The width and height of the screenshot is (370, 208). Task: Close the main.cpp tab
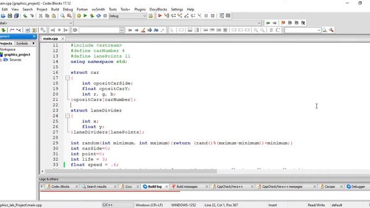coord(62,39)
